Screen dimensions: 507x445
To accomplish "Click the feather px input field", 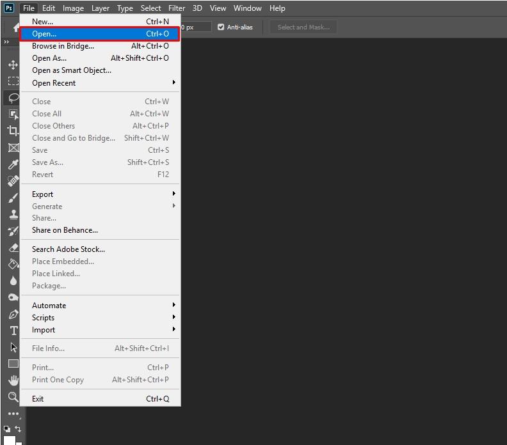I will [x=196, y=27].
